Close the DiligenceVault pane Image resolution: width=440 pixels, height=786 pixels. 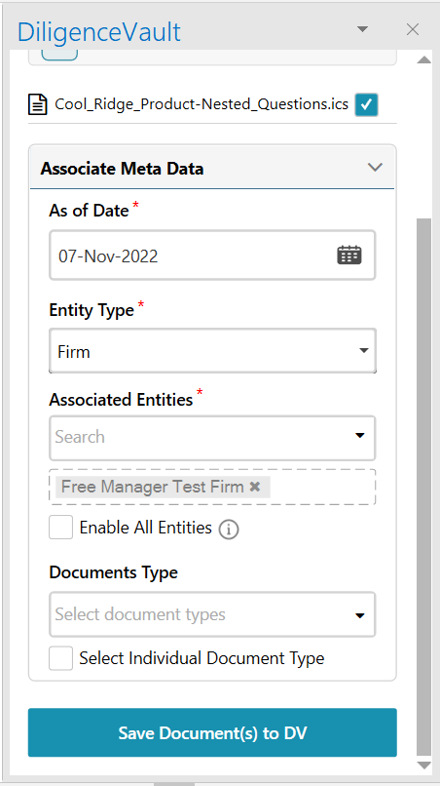(x=413, y=29)
